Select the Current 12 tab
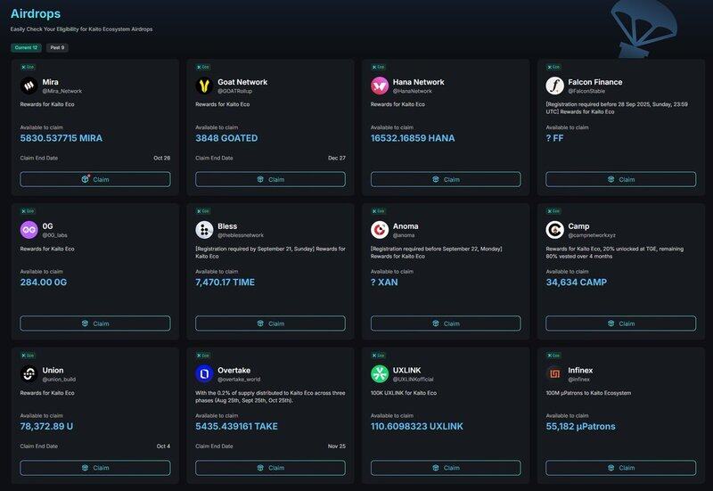The image size is (713, 491). [x=26, y=47]
